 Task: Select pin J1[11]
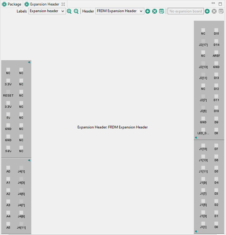203,168
